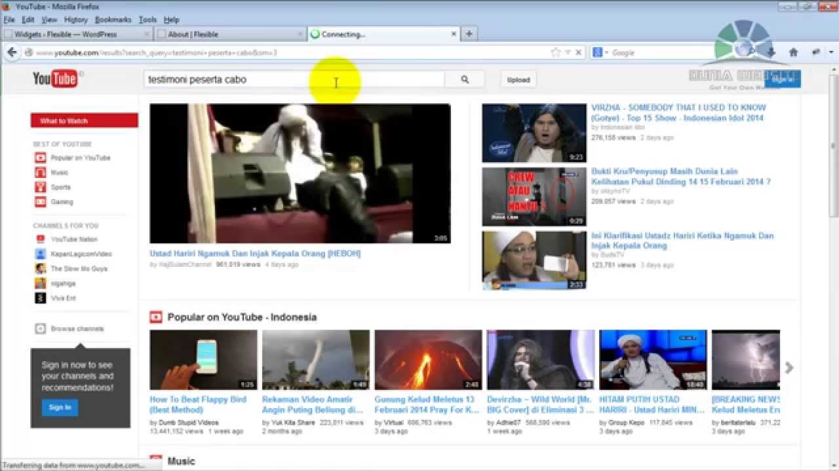Viewport: 839px width, 471px height.
Task: Go back using Firefox back arrow
Action: pos(12,52)
